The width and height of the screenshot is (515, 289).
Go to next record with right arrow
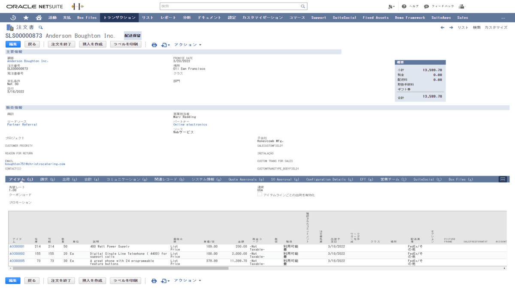pos(451,27)
